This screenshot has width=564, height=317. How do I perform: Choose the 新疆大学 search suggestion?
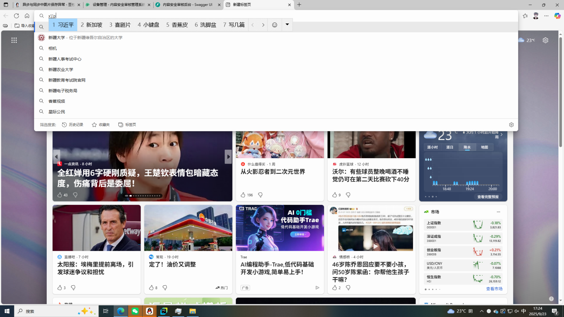pyautogui.click(x=57, y=37)
